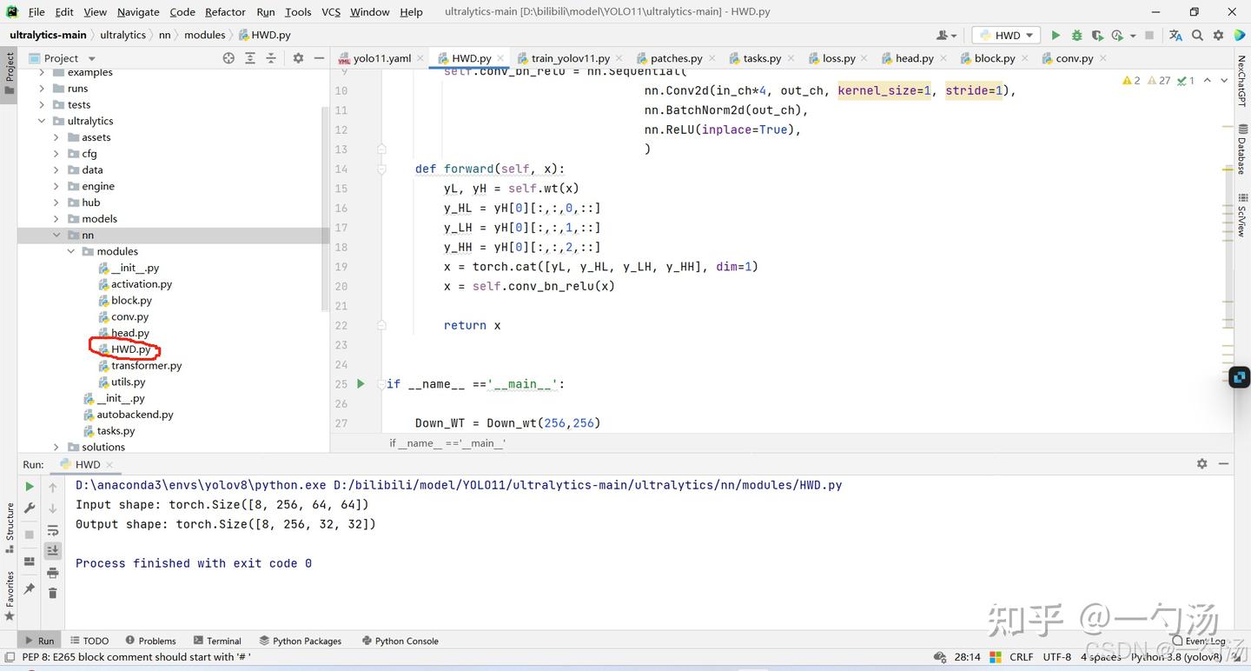1251x671 pixels.
Task: Expand the runs folder
Action: (x=42, y=89)
